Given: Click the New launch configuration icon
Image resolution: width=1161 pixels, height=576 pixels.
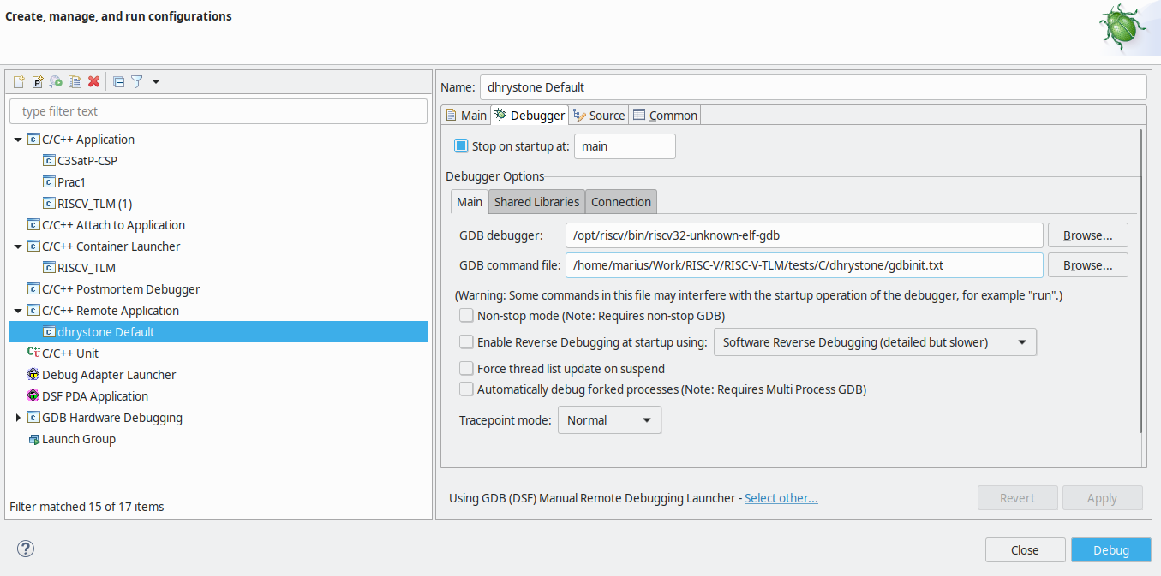Looking at the screenshot, I should pos(18,82).
